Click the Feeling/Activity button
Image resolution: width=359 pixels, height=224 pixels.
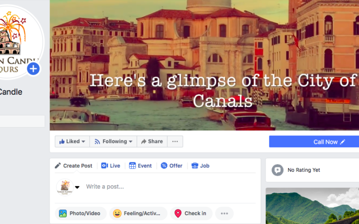138,213
